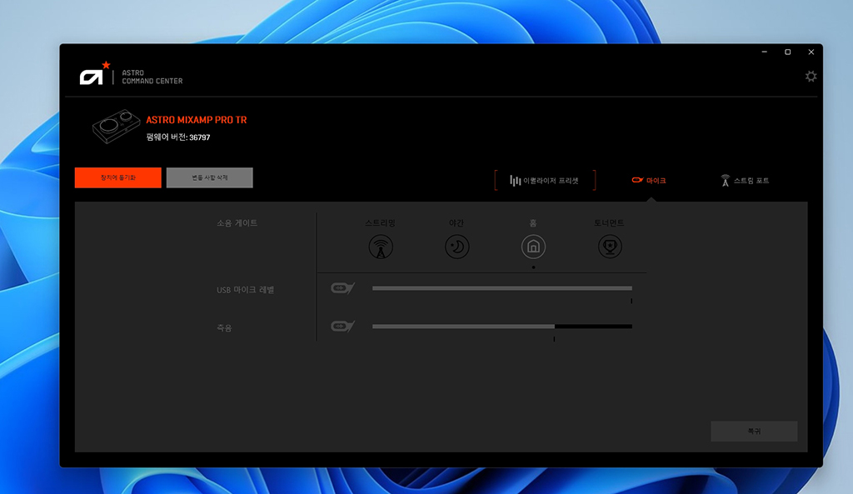
Task: Adjust the USB 마이크 레벨 slider
Action: pyautogui.click(x=502, y=288)
